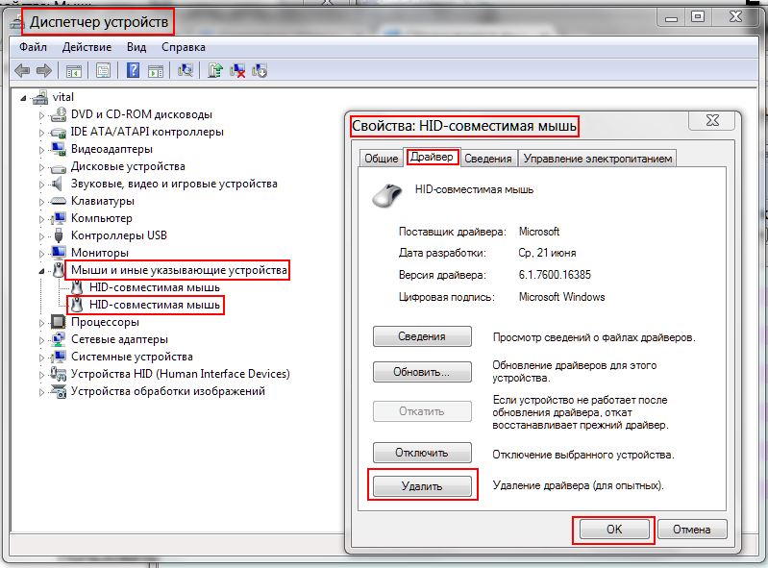Click the Show/Hide console tree icon
This screenshot has height=568, width=768.
pyautogui.click(x=73, y=70)
